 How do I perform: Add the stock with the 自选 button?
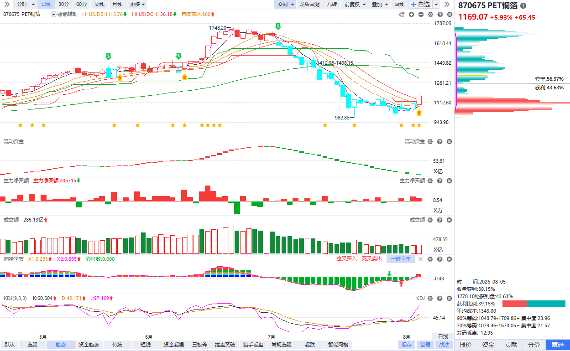[x=420, y=4]
